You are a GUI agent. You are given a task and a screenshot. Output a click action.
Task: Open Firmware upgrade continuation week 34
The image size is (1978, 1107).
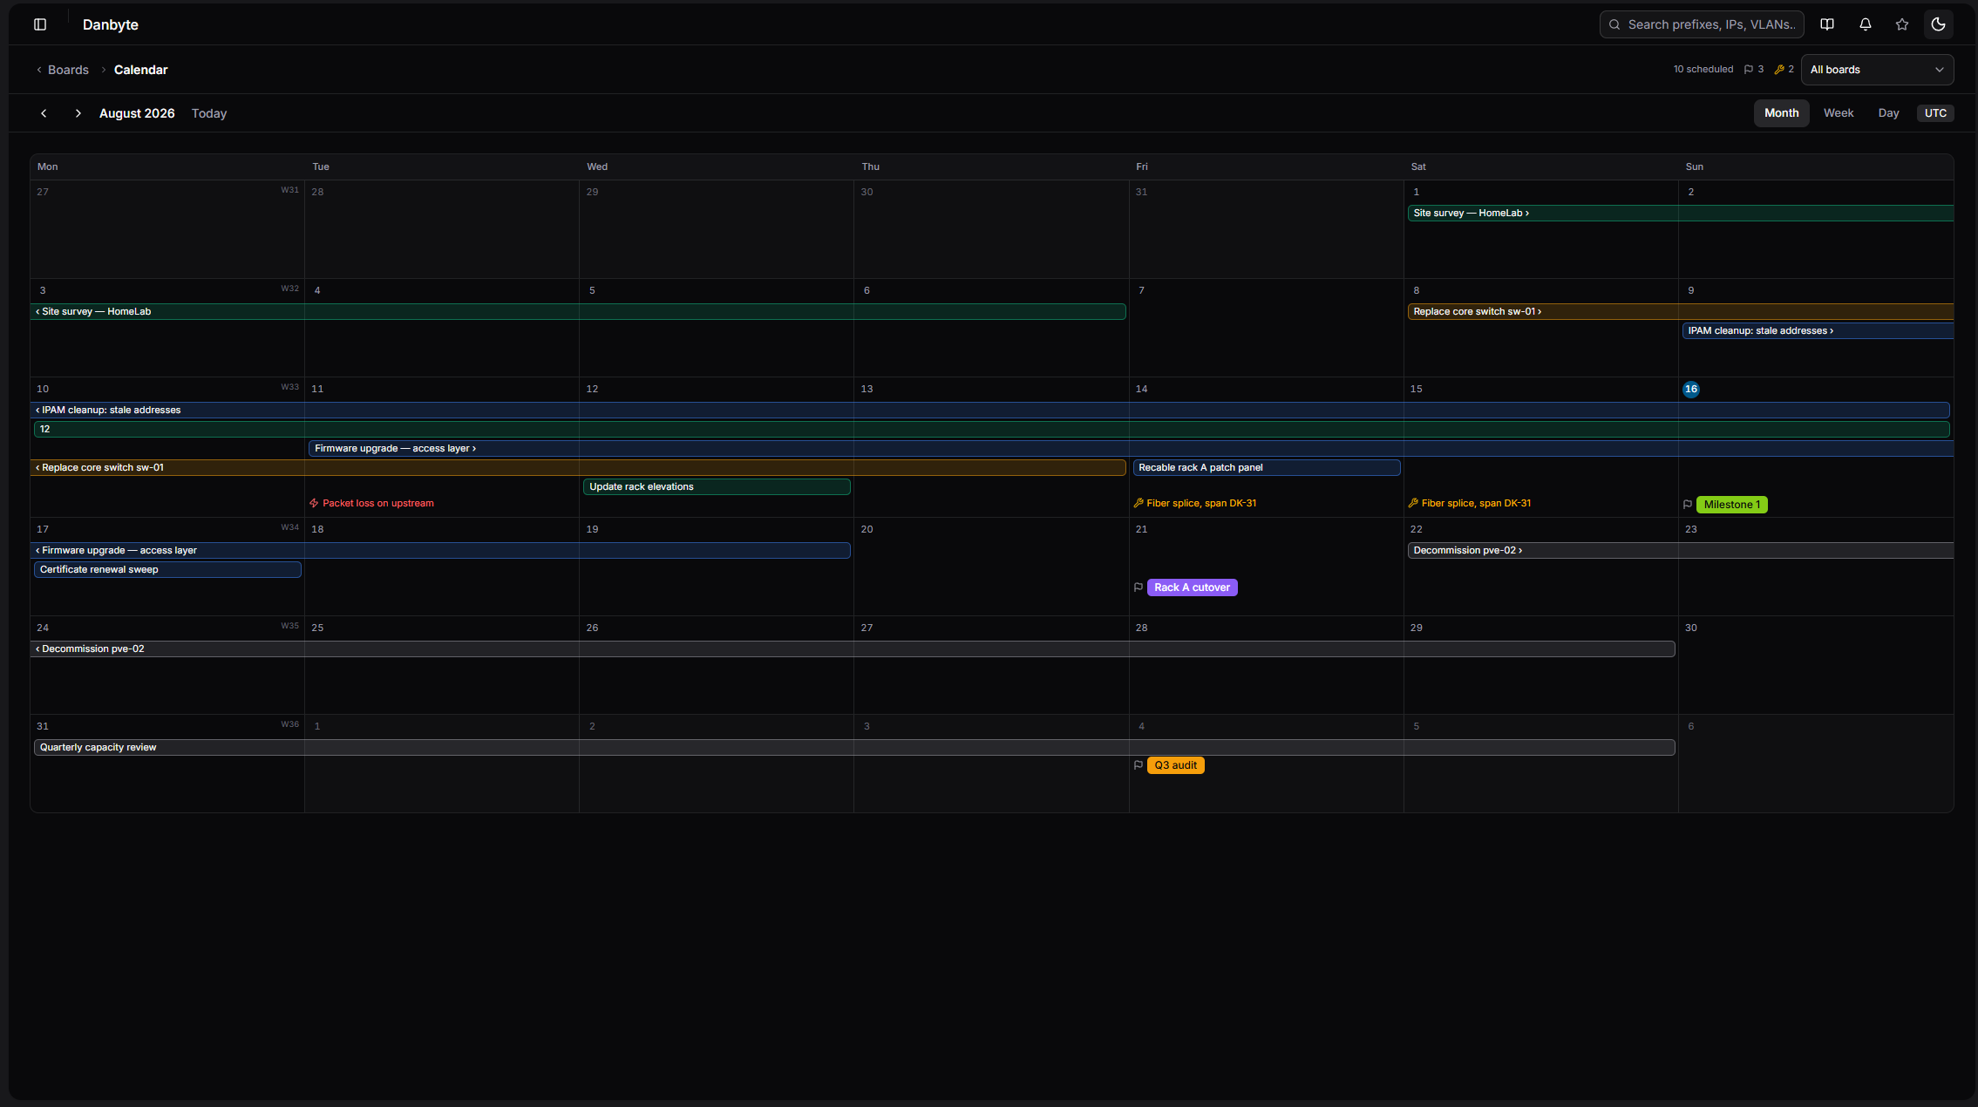(x=440, y=550)
